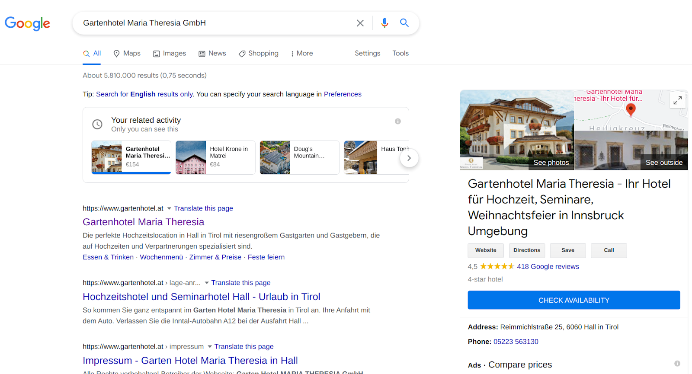Screen dimensions: 692x374
Task: Click Search for English results only link
Action: (144, 94)
